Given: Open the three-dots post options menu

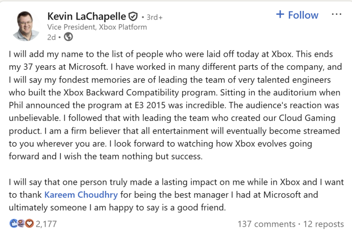Looking at the screenshot, I should point(336,14).
